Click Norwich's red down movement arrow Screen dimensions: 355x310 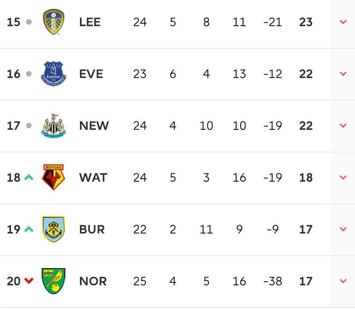[29, 281]
